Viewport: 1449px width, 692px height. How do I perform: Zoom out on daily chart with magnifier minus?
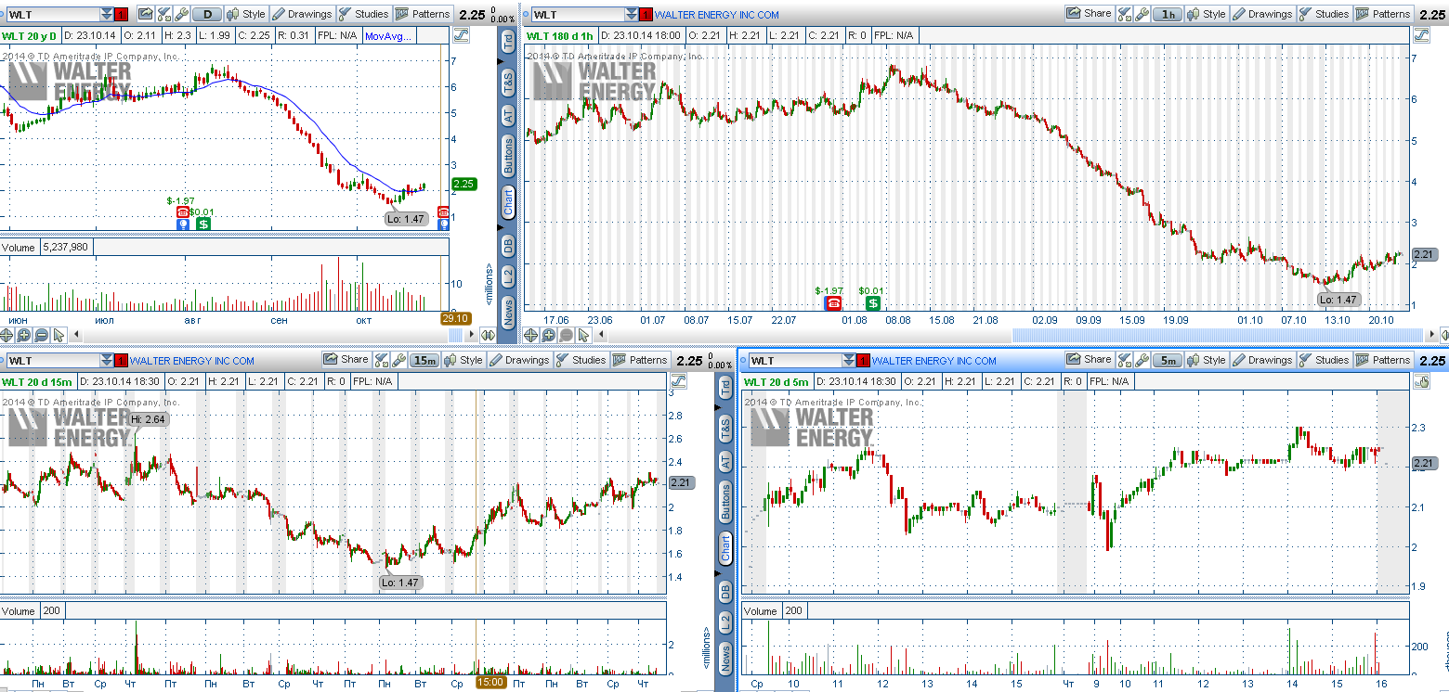(x=42, y=335)
